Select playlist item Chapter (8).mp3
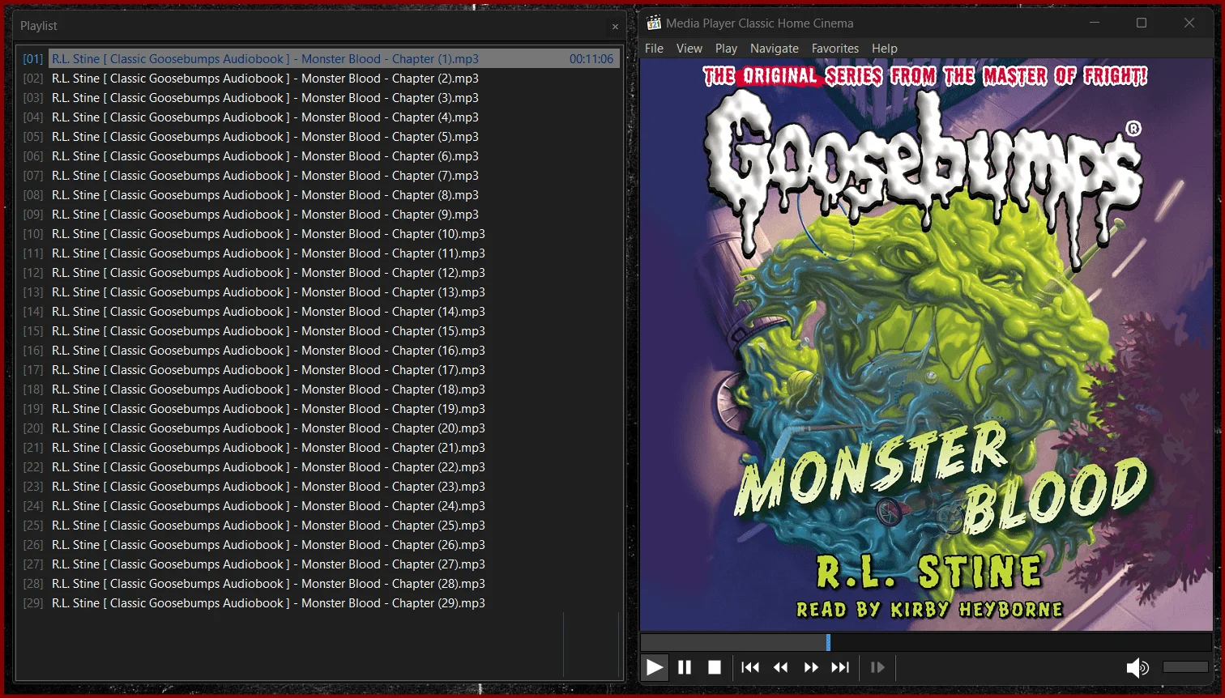Viewport: 1225px width, 698px height. point(335,195)
